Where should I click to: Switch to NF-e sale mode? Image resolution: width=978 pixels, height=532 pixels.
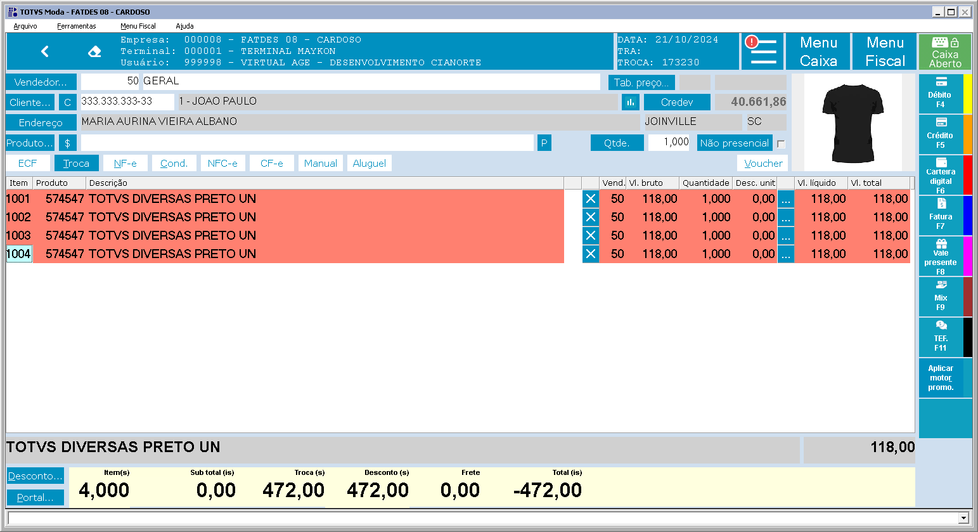coord(125,164)
